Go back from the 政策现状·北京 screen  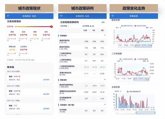click(8, 16)
